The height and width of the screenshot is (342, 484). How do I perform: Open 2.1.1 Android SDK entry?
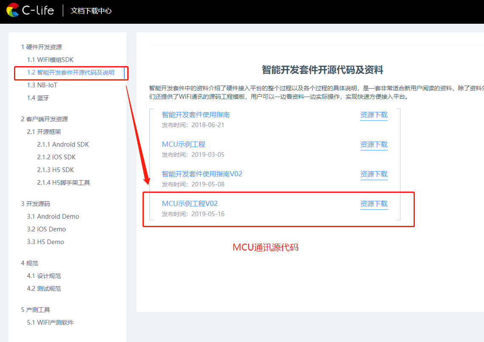point(63,145)
